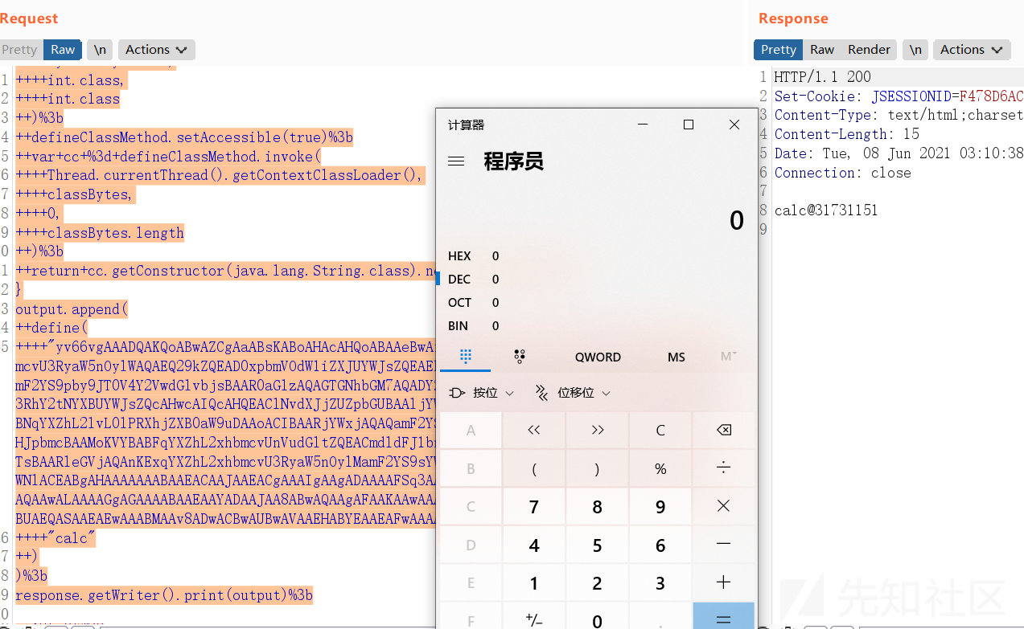
Task: Select the full keypad icon tab
Action: 466,357
